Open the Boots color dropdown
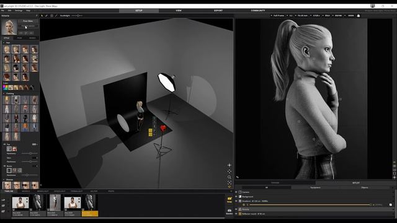The height and width of the screenshot is (223, 397). pos(35,166)
